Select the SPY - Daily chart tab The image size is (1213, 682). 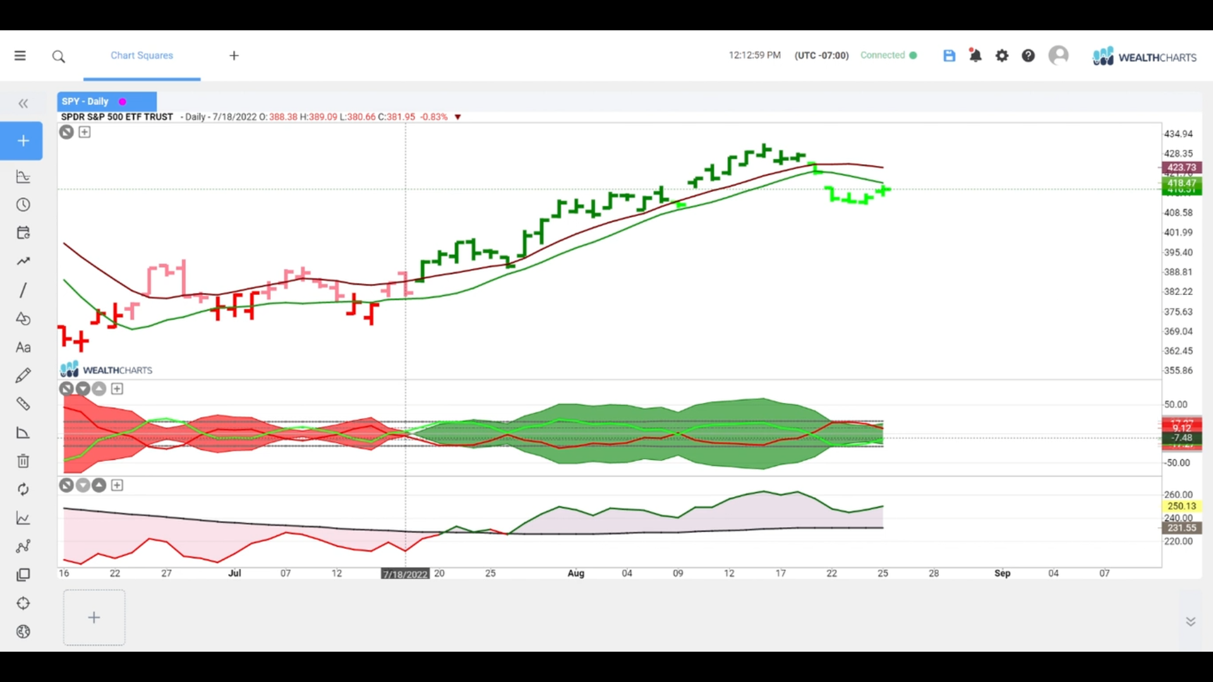[x=107, y=102]
